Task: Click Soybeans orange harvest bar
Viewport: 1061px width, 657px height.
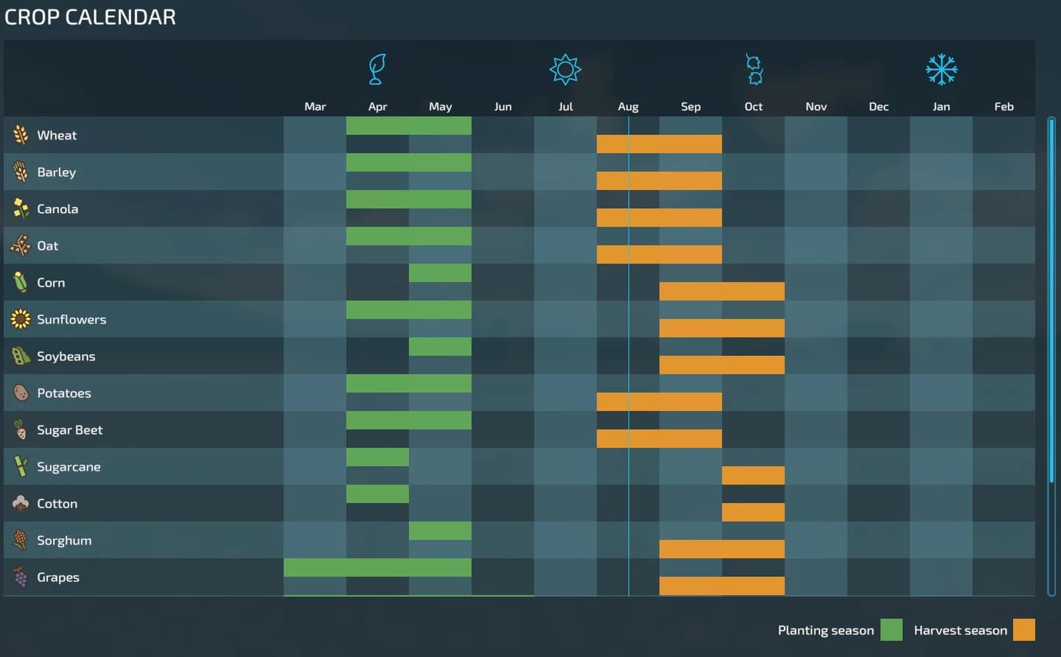Action: 722,365
